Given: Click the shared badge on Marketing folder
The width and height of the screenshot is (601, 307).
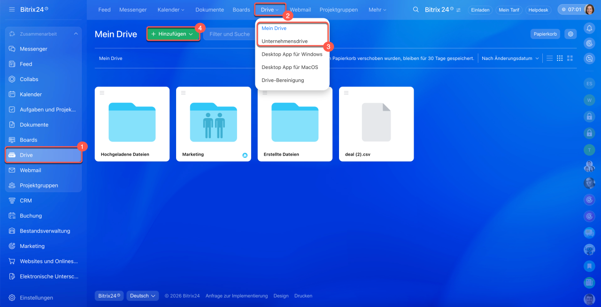Looking at the screenshot, I should (x=245, y=155).
